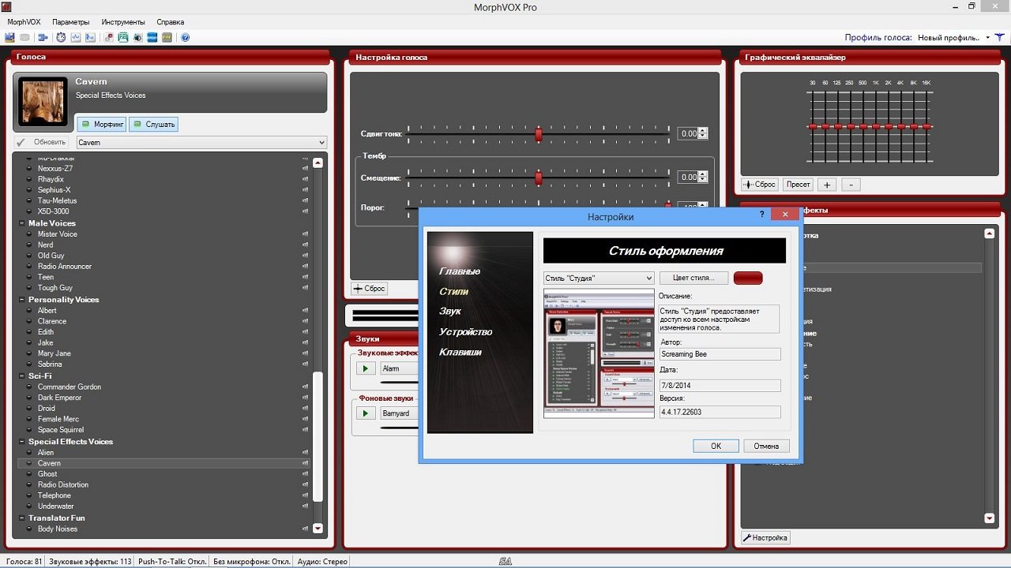Open the Cavern voice selection dropdown
Screen dimensions: 1011x568
321,143
